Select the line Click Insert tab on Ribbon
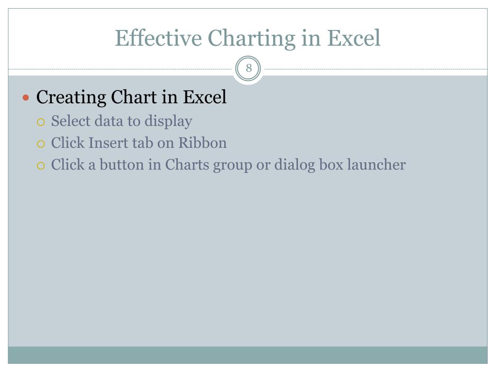 click(x=139, y=143)
